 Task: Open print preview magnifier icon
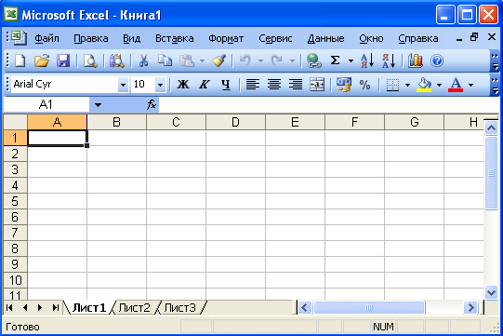click(90, 60)
